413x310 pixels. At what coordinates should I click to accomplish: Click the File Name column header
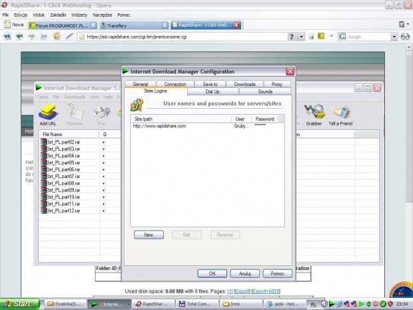coord(69,134)
